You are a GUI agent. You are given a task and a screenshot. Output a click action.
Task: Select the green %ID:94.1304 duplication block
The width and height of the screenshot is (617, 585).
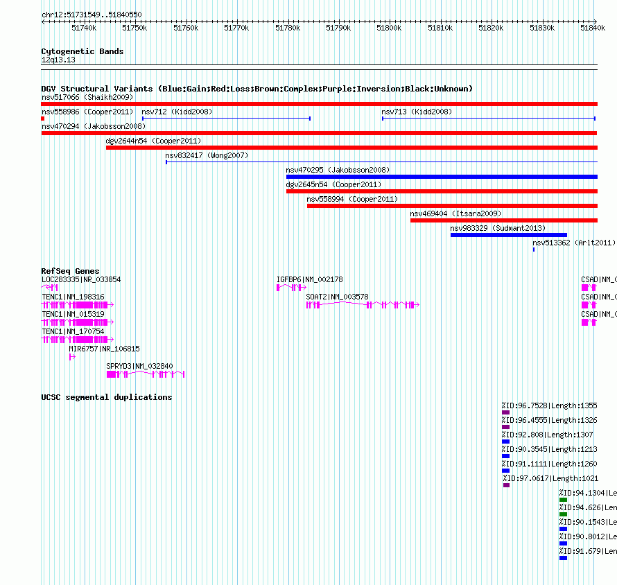564,500
